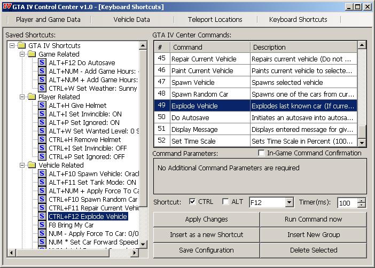
Task: Click the GTA IV Shortcuts root folder icon
Action: 22,46
